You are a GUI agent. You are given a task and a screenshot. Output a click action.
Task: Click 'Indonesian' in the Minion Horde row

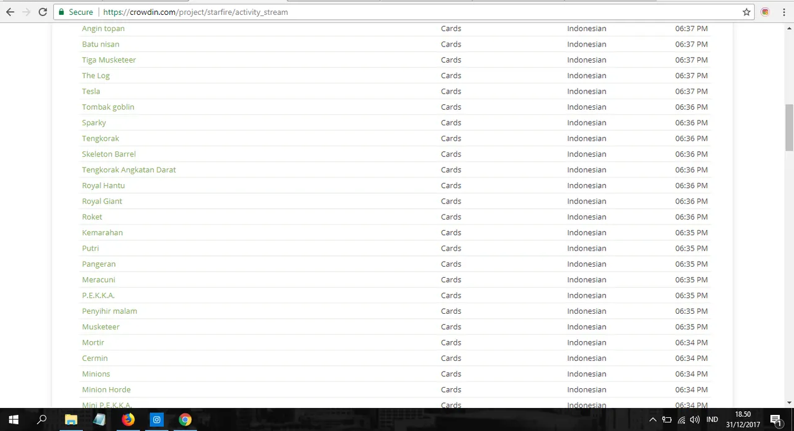[586, 389]
